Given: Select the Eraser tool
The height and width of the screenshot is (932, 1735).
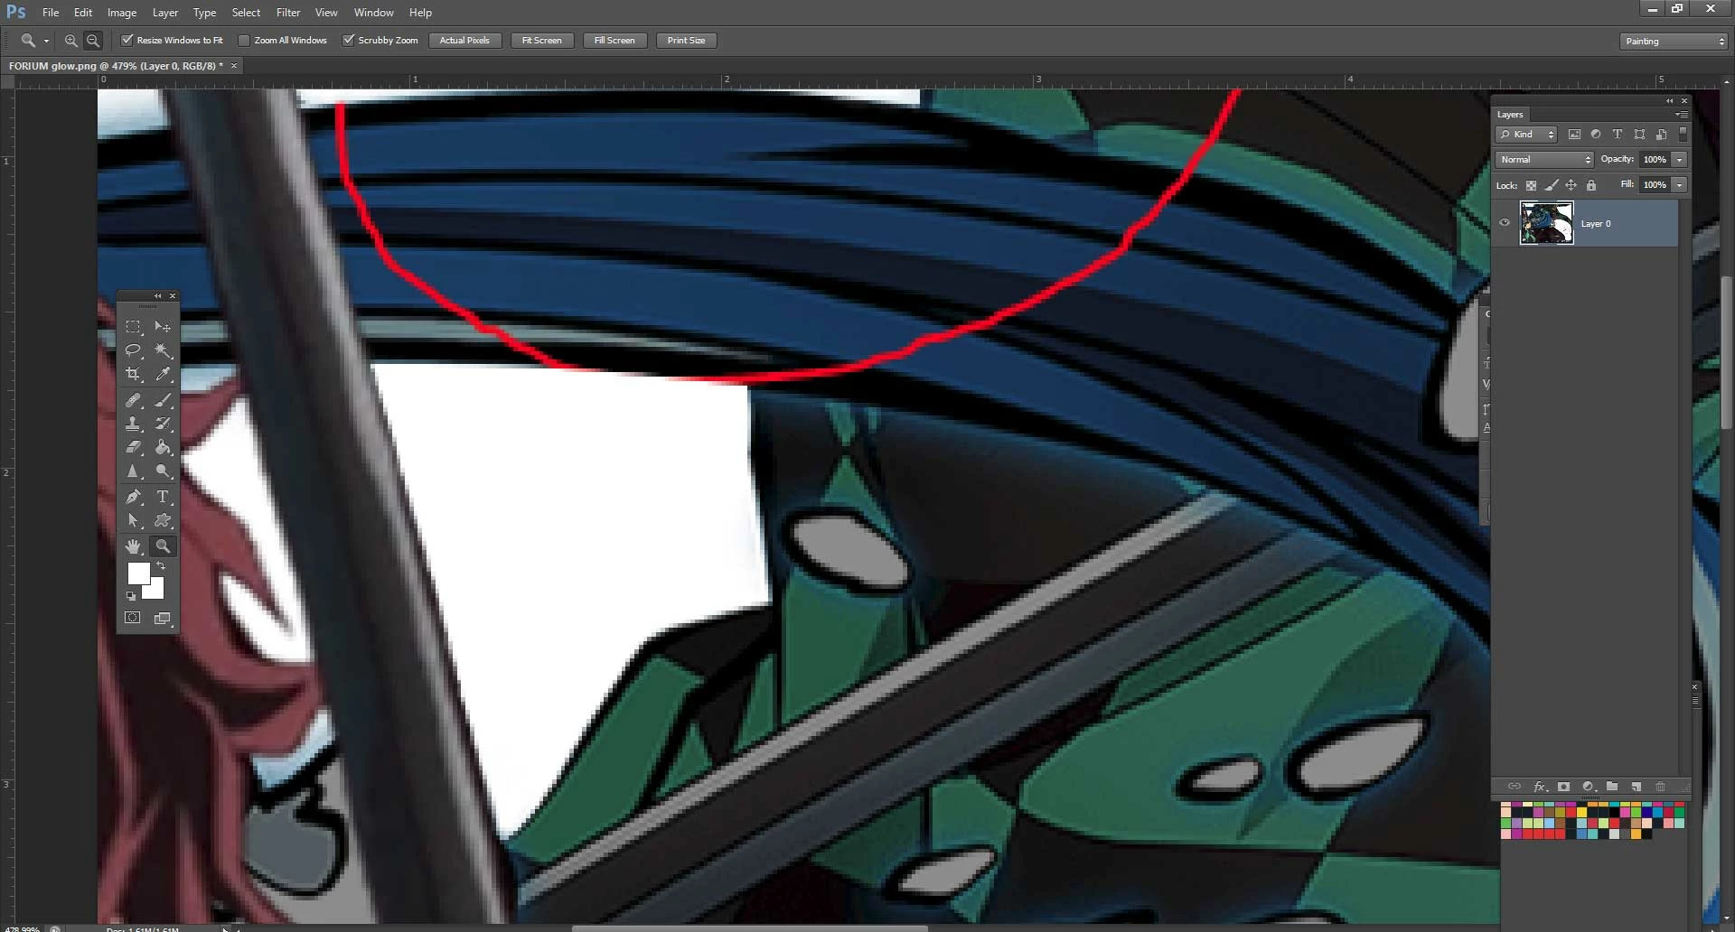Looking at the screenshot, I should coord(133,447).
